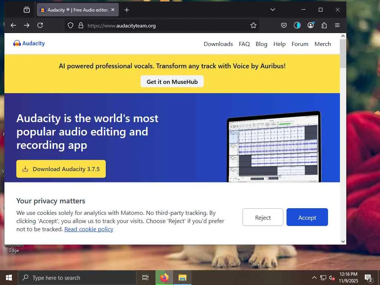This screenshot has width=380, height=285.
Task: Open File Explorer from the taskbar
Action: [x=183, y=278]
